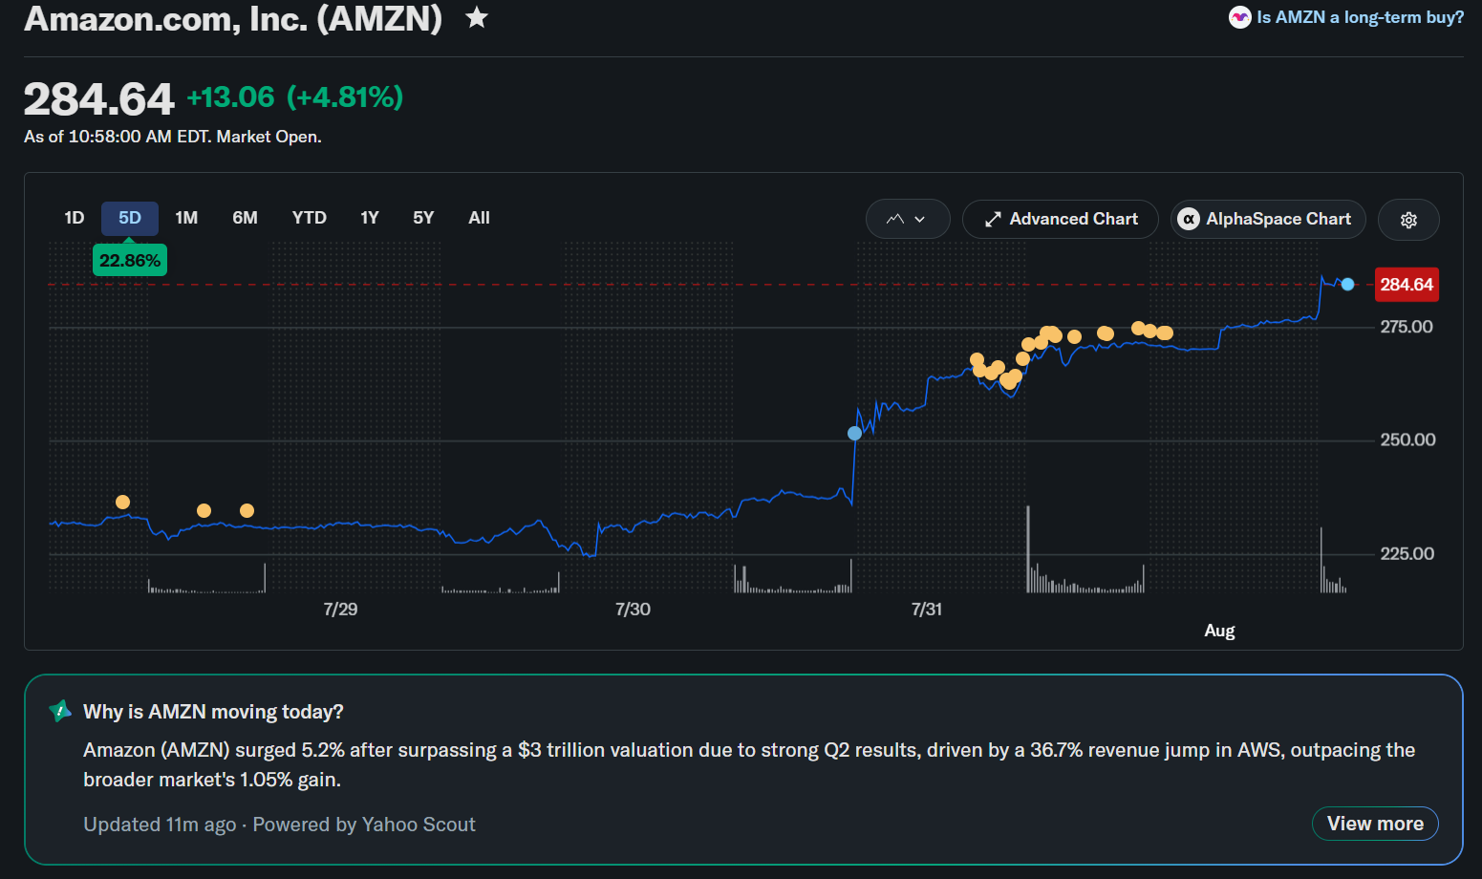Click the Yahoo Scout sparkle icon
Screen dimensions: 1482x879
point(59,711)
